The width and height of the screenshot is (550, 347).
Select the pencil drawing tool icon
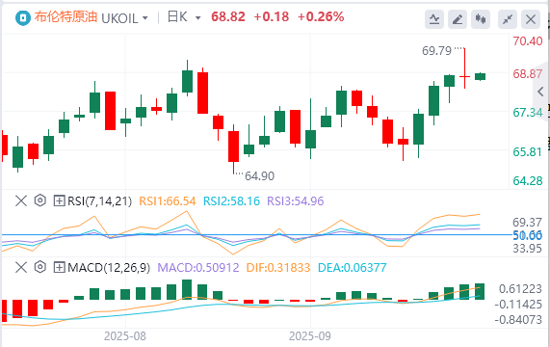458,19
